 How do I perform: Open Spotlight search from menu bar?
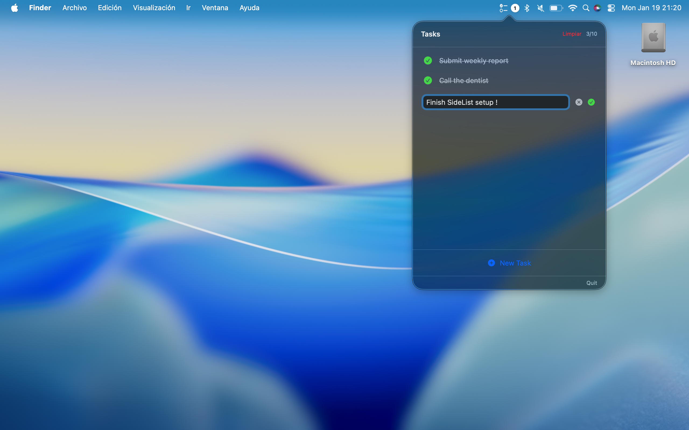click(586, 8)
